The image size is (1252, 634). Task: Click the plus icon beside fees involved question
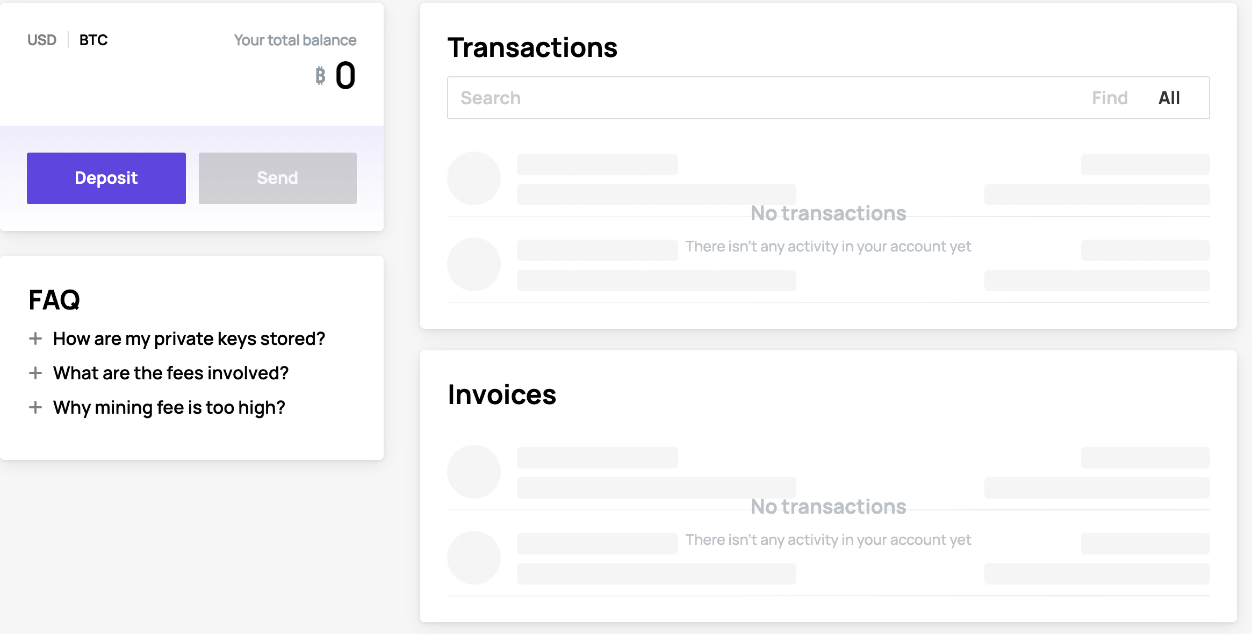[x=35, y=373]
